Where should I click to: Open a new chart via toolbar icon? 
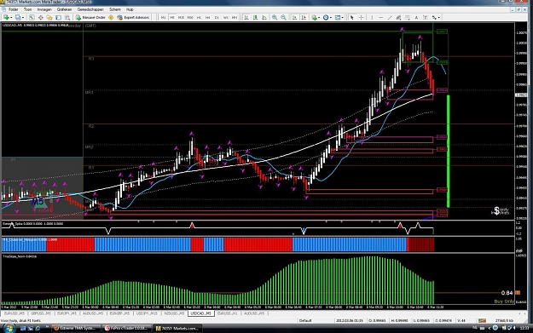pos(6,17)
